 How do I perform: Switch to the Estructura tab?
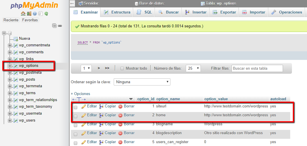(117, 12)
